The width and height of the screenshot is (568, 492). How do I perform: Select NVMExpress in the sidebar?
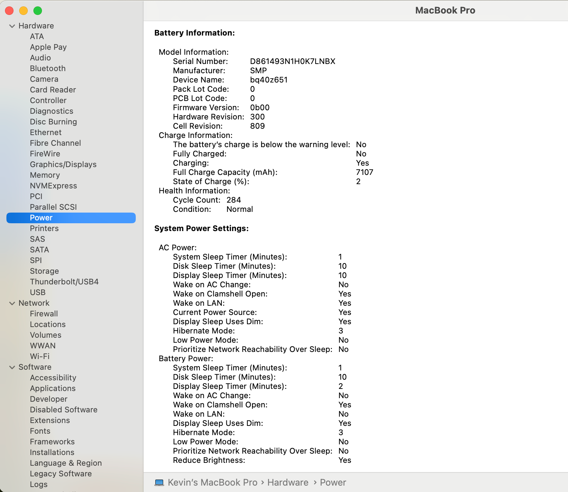pos(53,186)
